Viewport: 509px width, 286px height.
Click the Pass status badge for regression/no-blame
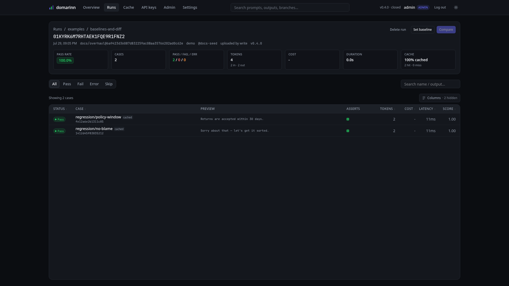pos(59,131)
